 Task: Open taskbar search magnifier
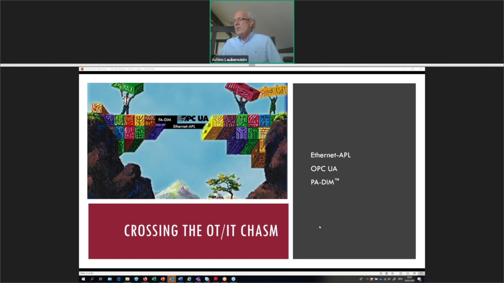[x=92, y=279]
